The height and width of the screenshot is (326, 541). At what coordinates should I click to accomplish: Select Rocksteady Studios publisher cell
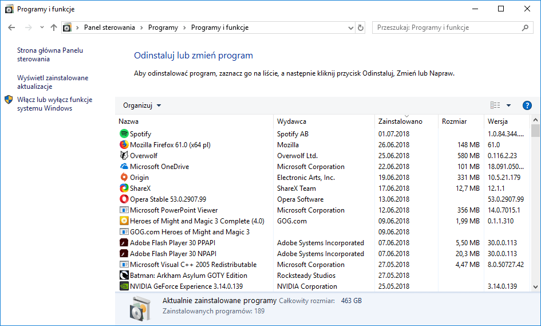pyautogui.click(x=306, y=276)
